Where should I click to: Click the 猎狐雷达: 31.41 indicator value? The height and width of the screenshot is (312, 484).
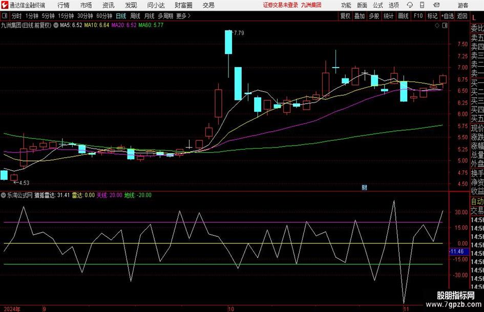point(52,195)
